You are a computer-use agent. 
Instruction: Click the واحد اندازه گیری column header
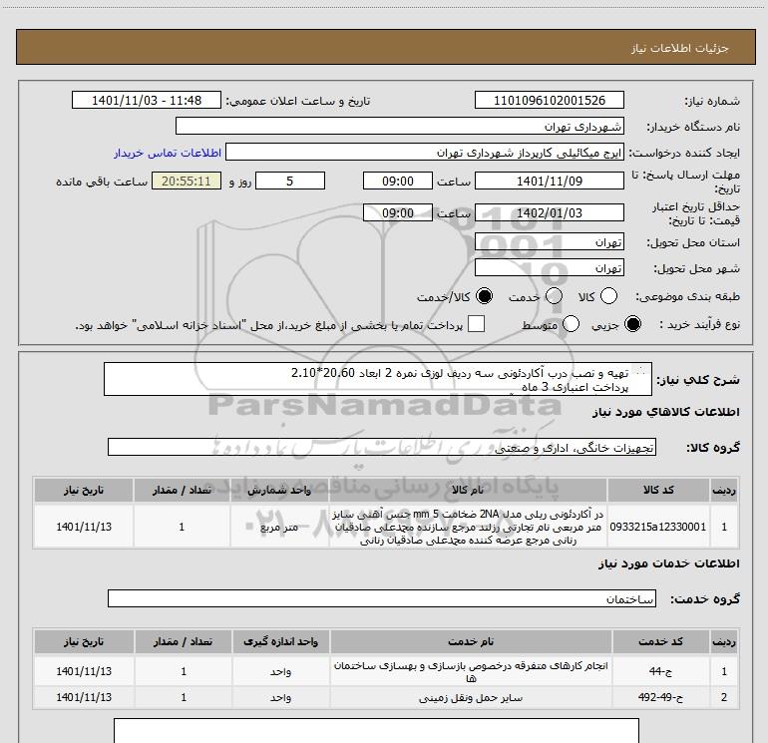[x=280, y=641]
